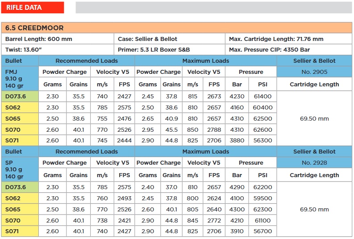Select the yellow S070 powder cell under SP
Screen dimensions: 354x239
tap(20, 220)
